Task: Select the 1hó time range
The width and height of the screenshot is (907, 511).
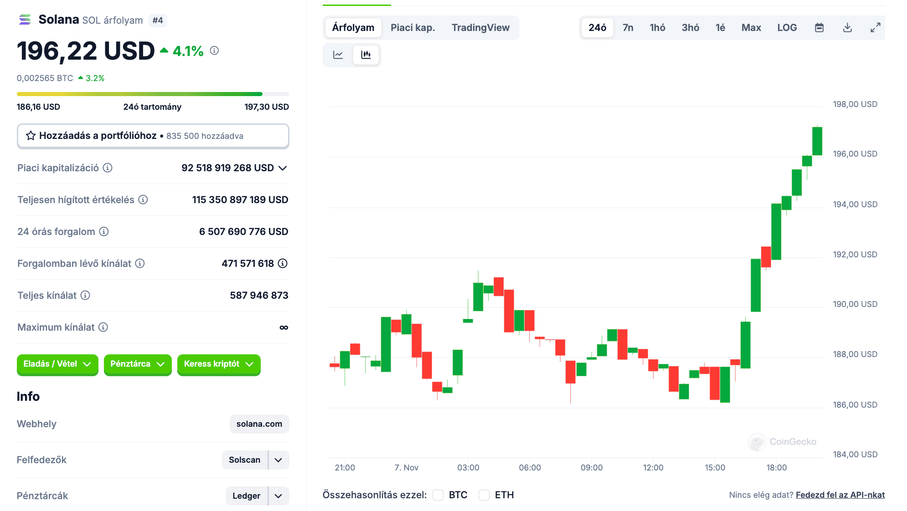Action: tap(658, 28)
